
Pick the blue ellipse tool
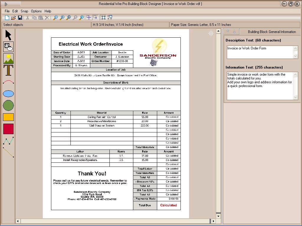8,94
